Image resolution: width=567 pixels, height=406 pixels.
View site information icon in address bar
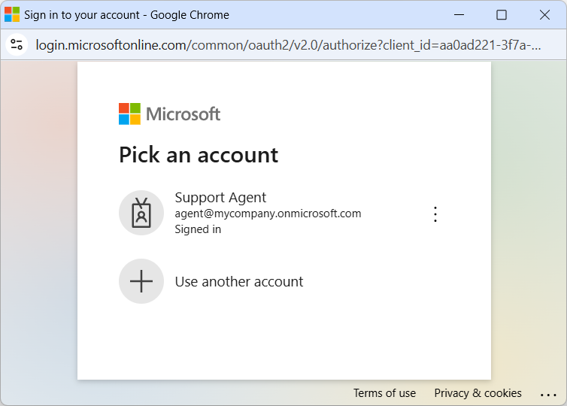17,45
